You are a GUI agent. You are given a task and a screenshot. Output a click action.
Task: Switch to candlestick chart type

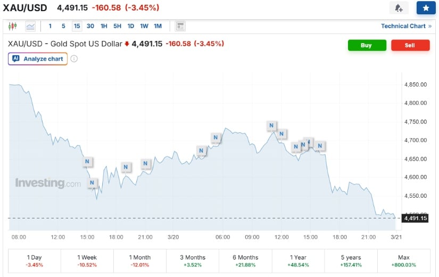[13, 26]
